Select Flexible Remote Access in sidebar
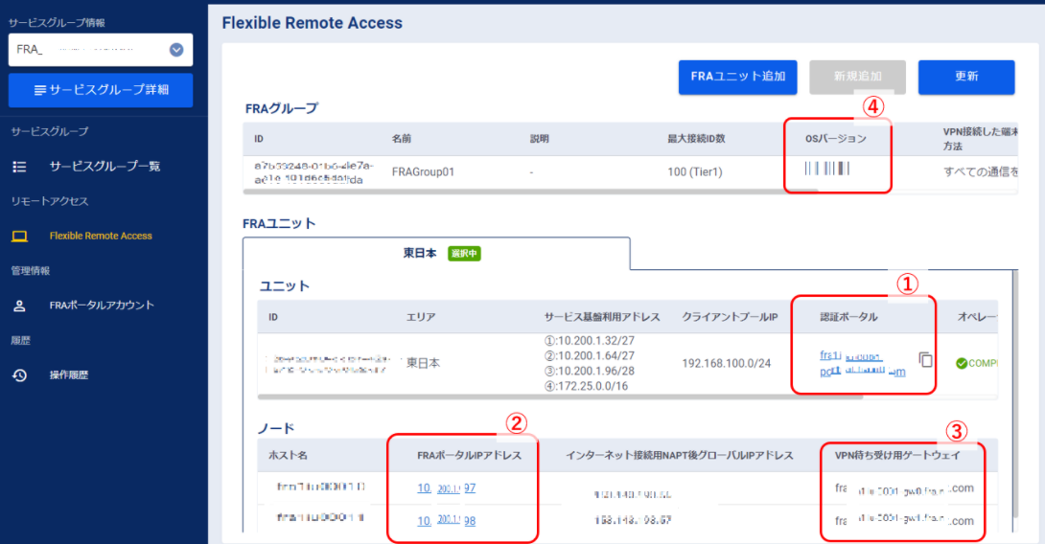Image resolution: width=1045 pixels, height=544 pixels. [x=101, y=236]
